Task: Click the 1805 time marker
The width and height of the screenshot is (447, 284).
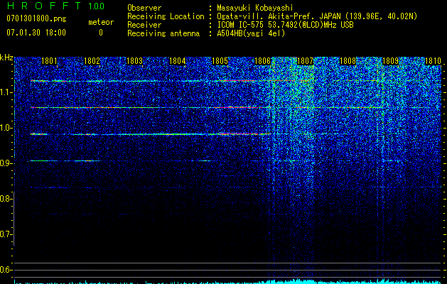Action: (x=220, y=60)
